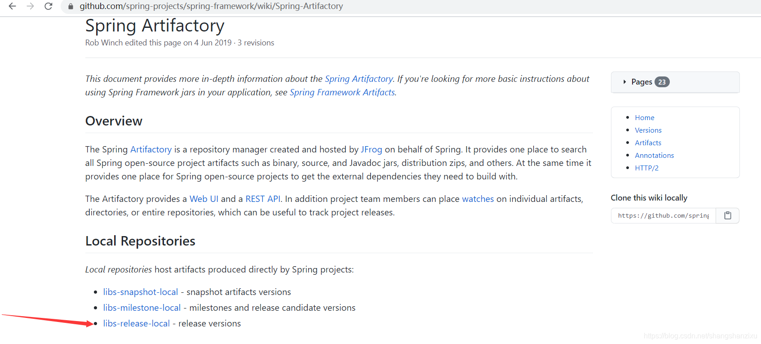This screenshot has height=344, width=761.
Task: Go to the Home wiki page
Action: coord(644,117)
